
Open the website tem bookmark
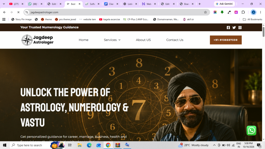click(87, 19)
